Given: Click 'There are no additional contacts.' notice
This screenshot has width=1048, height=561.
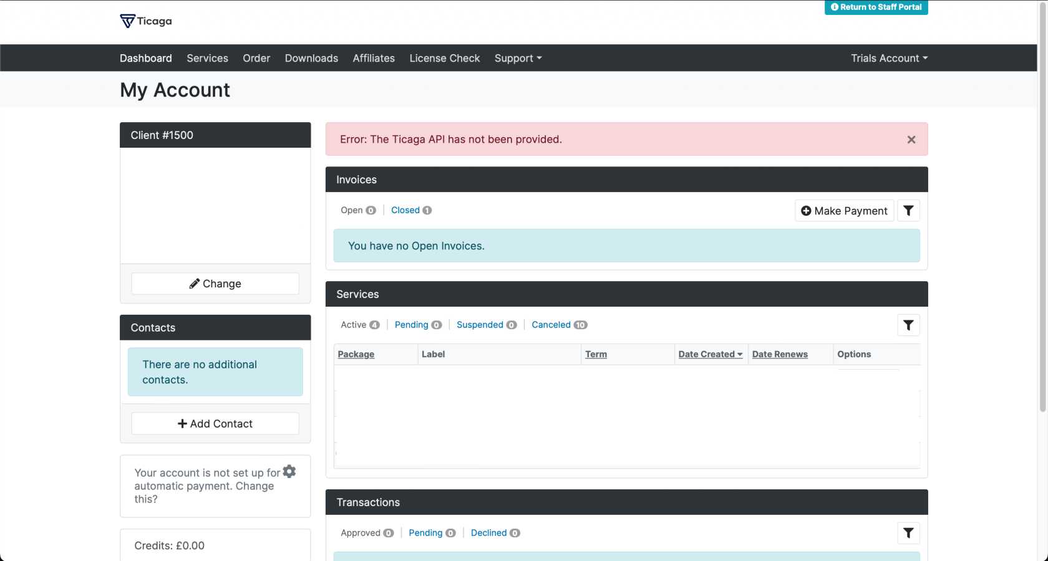Looking at the screenshot, I should pyautogui.click(x=215, y=372).
